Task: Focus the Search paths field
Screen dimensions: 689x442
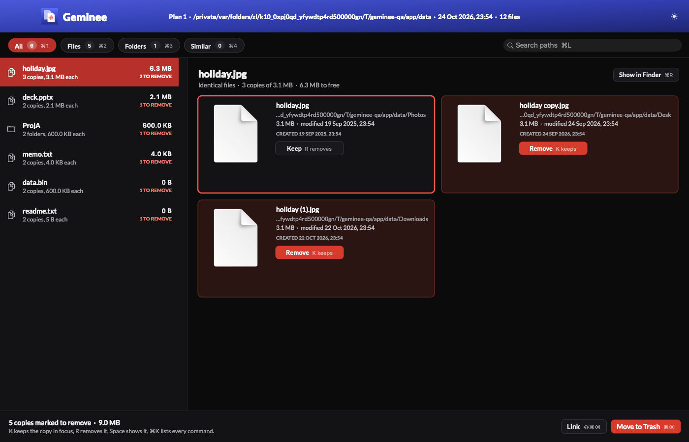Action: click(592, 45)
